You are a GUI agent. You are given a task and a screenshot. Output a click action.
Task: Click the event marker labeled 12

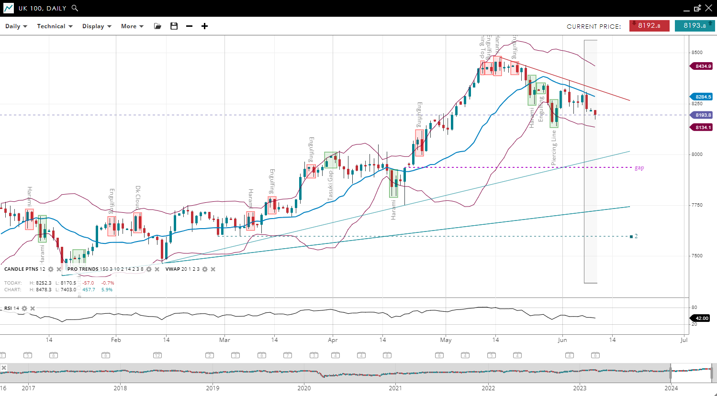[157, 355]
